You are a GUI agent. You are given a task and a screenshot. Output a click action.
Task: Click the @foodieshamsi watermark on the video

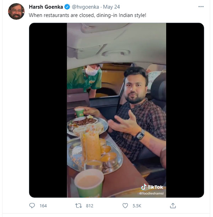tap(151, 193)
